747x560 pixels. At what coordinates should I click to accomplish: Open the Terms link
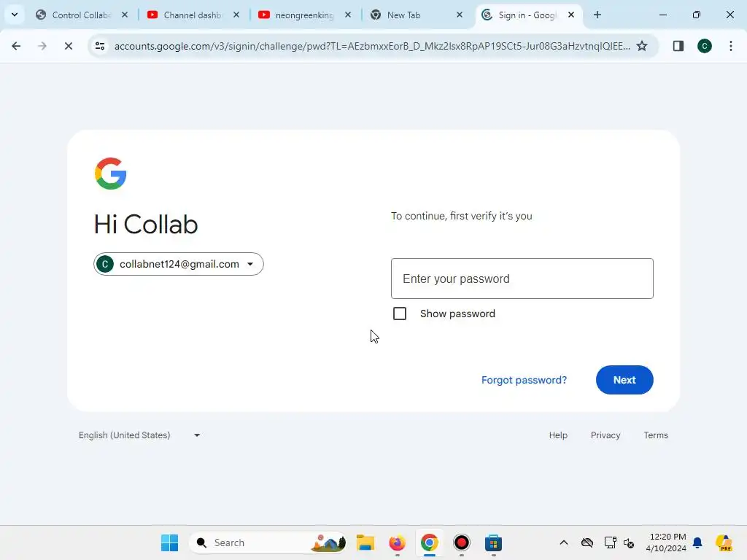[x=656, y=435]
